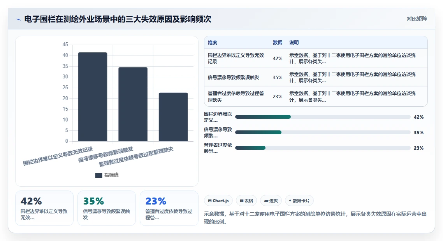Viewport: 443px width, 241px height.
Task: Click x-axis label 围栏边界难以定义导致无效记录
Action: [x=58, y=156]
